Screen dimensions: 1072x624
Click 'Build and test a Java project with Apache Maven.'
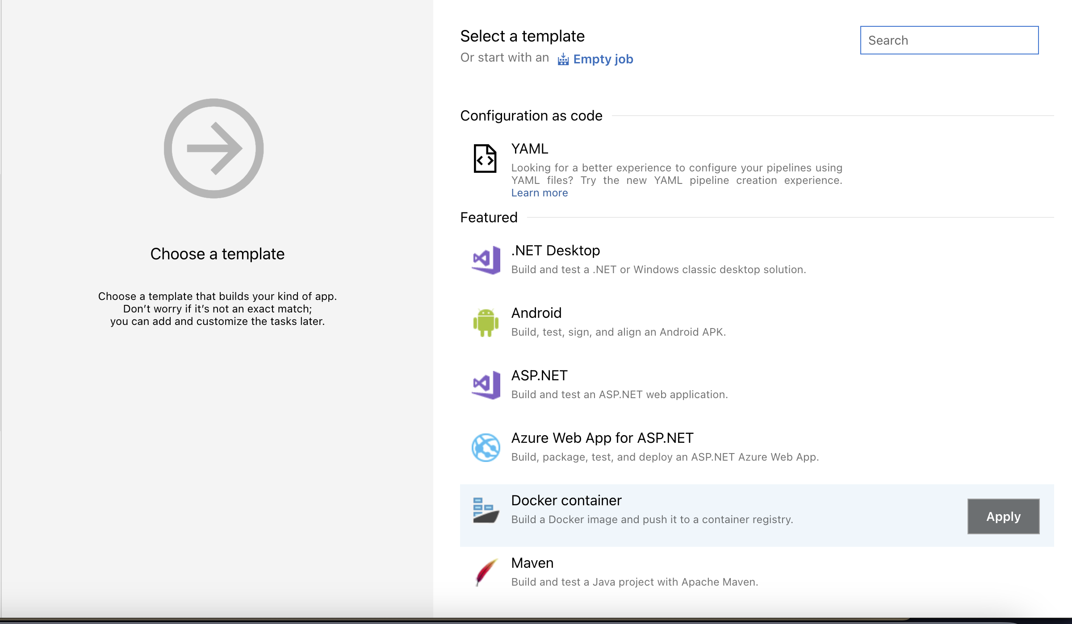click(x=634, y=582)
